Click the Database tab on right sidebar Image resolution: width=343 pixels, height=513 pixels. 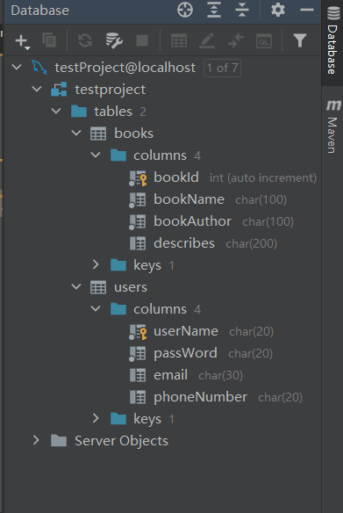[x=332, y=41]
